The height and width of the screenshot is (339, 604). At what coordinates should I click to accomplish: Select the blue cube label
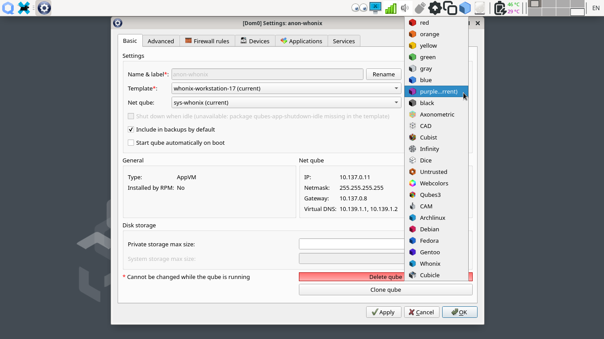pos(436,80)
